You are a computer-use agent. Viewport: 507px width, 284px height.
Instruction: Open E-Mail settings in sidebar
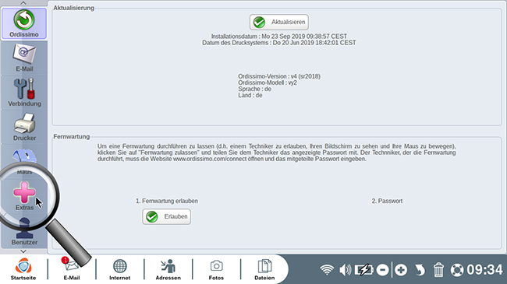(24, 58)
